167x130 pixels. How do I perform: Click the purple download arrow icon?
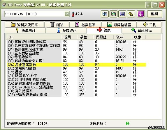tap(141, 14)
